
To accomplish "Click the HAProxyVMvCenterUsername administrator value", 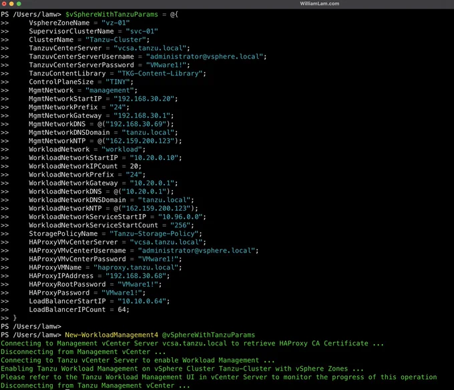I will pos(196,251).
